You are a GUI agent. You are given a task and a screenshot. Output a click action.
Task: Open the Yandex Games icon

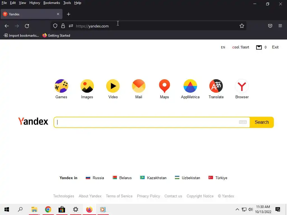pyautogui.click(x=61, y=86)
